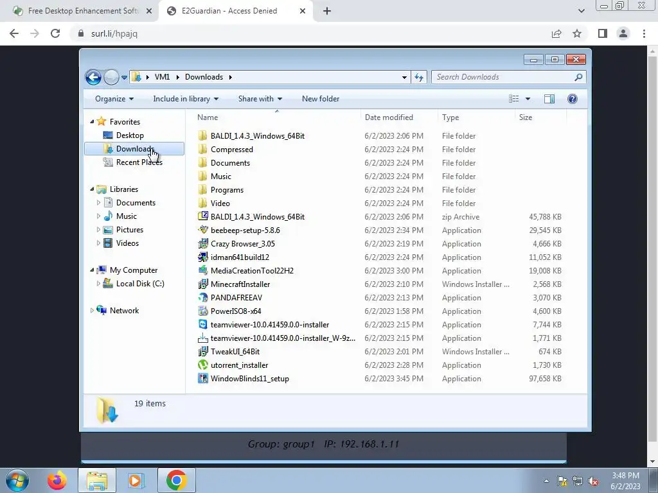Viewport: 658px width, 493px height.
Task: Expand the Local Disk (C:) node
Action: click(98, 284)
